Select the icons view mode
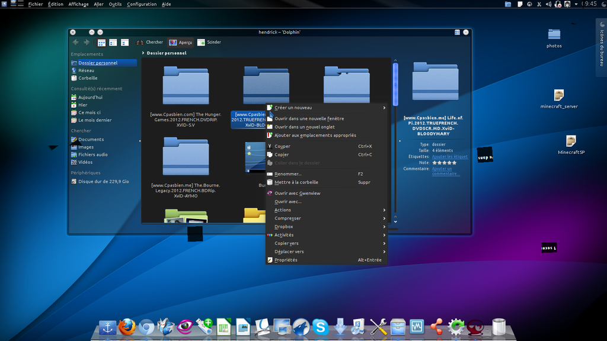 point(101,42)
